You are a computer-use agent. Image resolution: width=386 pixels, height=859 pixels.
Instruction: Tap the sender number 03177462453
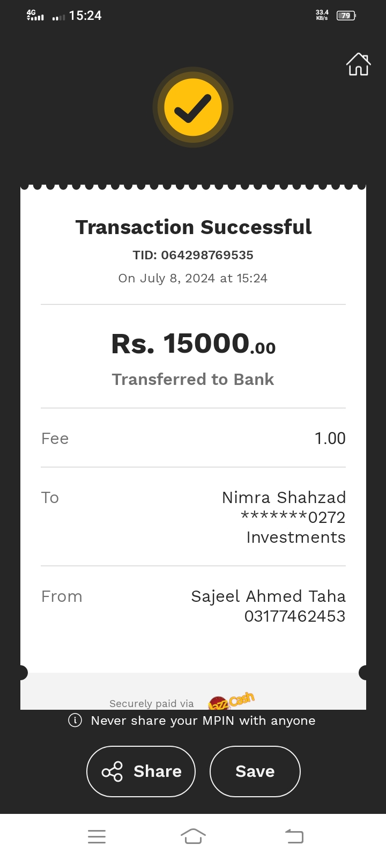pyautogui.click(x=295, y=616)
